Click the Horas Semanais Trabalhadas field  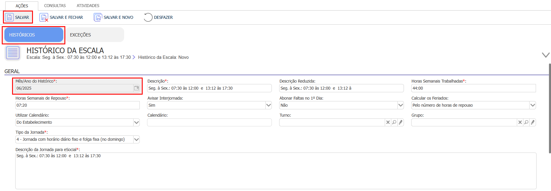pyautogui.click(x=473, y=88)
